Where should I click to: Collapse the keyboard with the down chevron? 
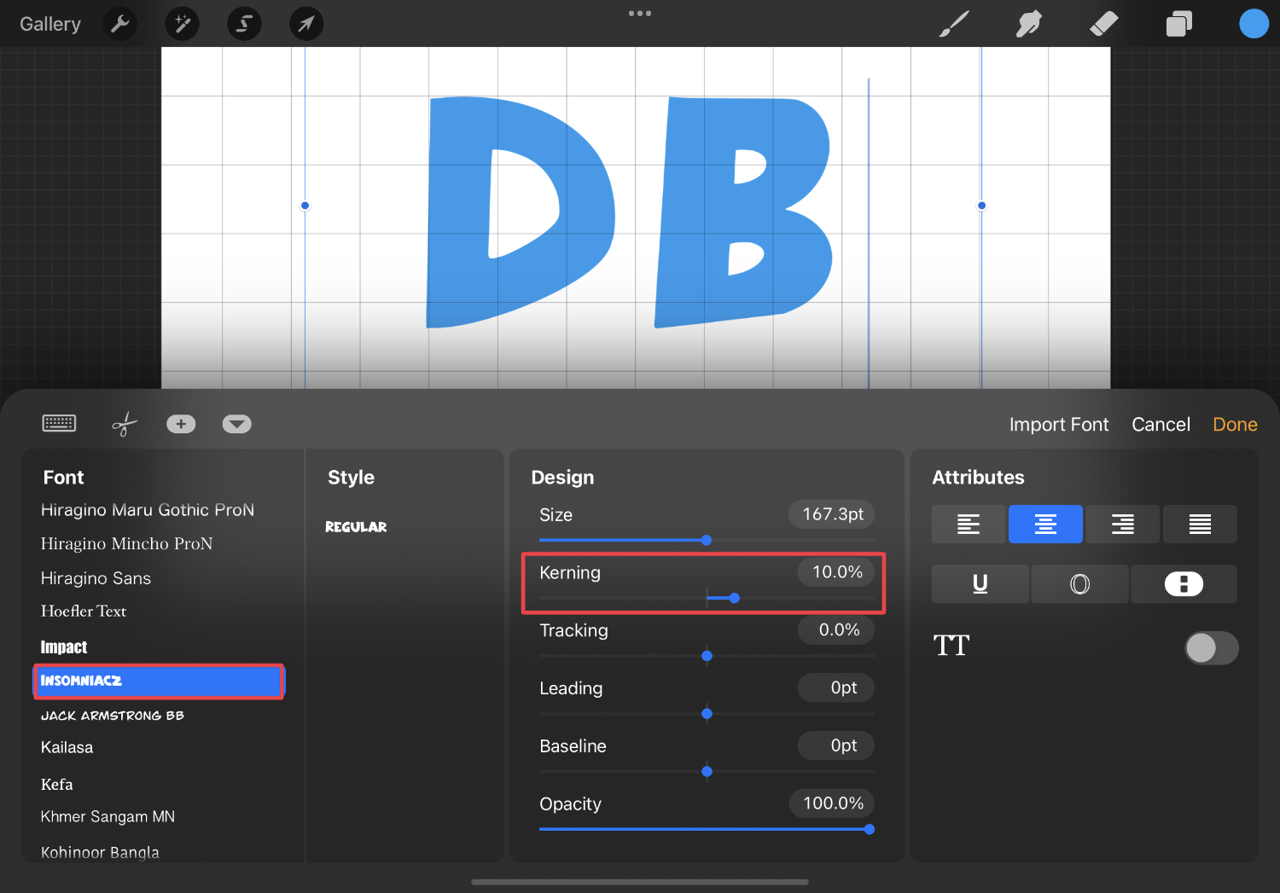click(236, 423)
